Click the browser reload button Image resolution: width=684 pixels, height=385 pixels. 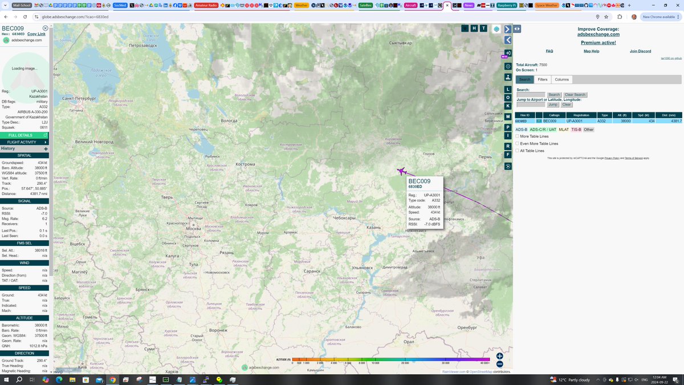click(24, 17)
